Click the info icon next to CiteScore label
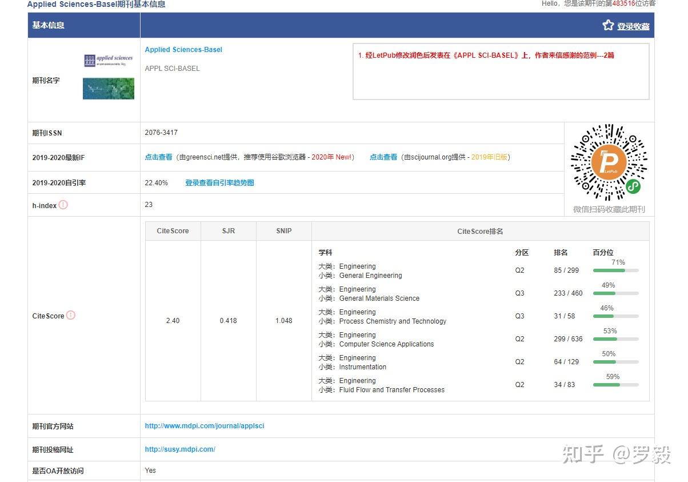 point(71,315)
